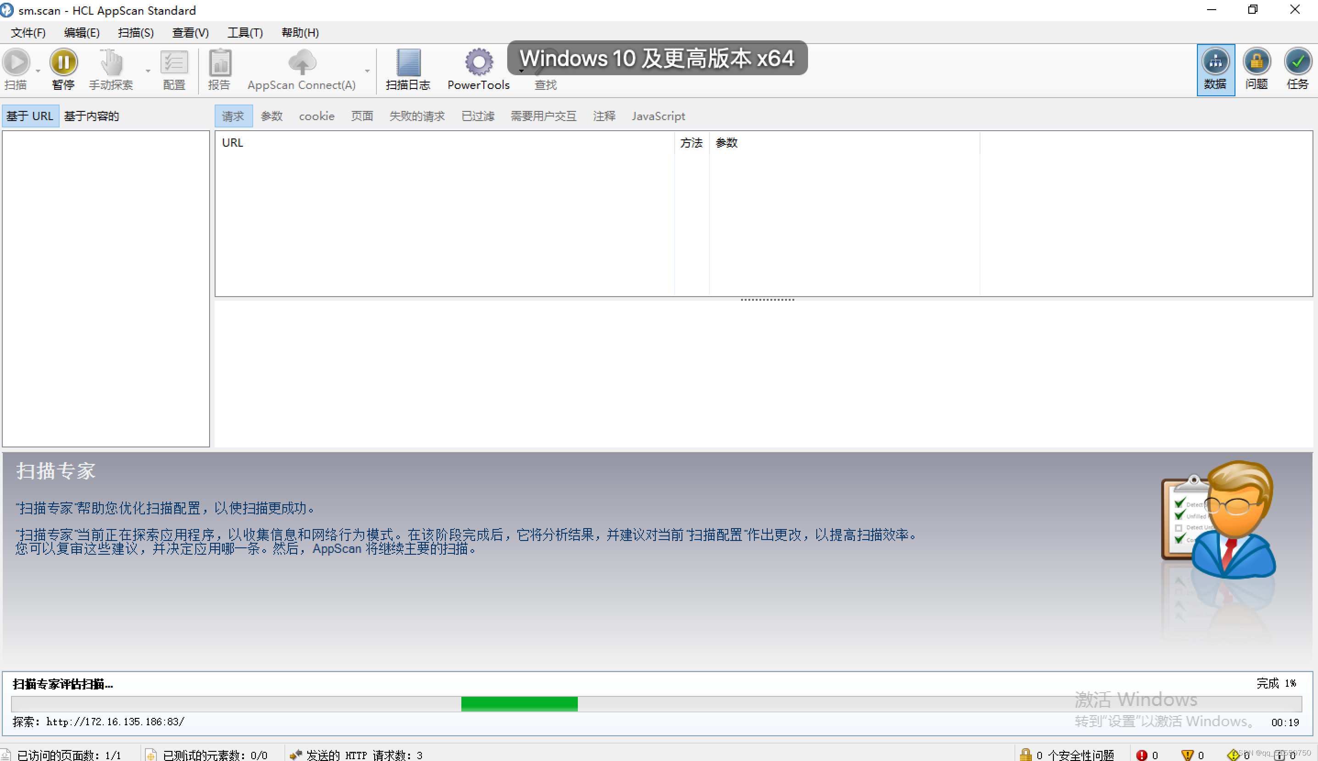Viewport: 1318px width, 761px height.
Task: Minimize the HCL AppScan window
Action: [1211, 10]
